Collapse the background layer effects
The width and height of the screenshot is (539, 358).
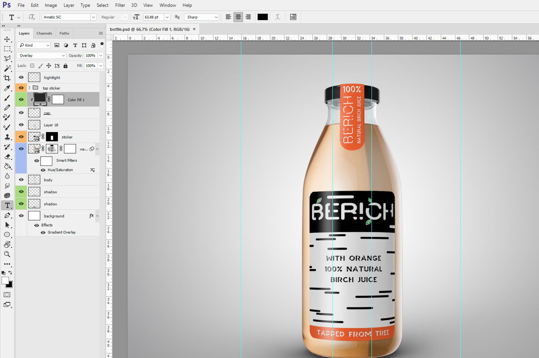(97, 216)
